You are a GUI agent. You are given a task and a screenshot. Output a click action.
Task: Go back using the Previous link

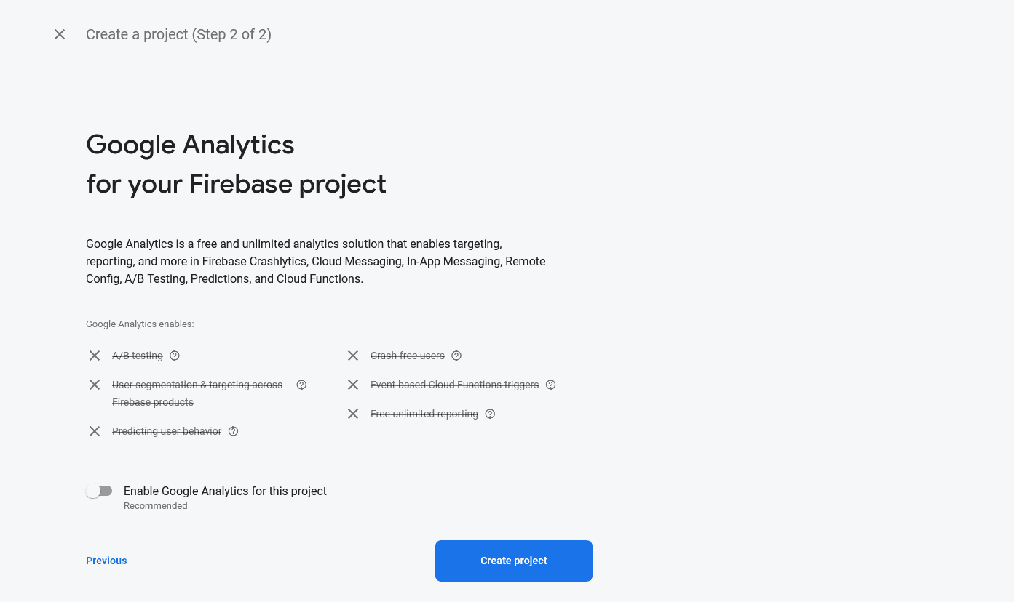tap(106, 561)
